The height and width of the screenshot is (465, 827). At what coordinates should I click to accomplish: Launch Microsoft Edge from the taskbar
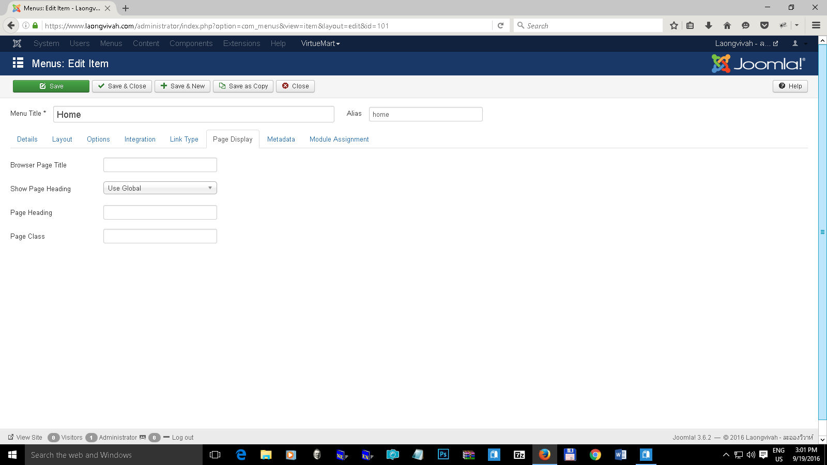241,455
